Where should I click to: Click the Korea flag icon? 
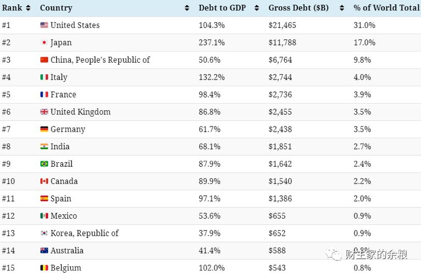pos(44,233)
